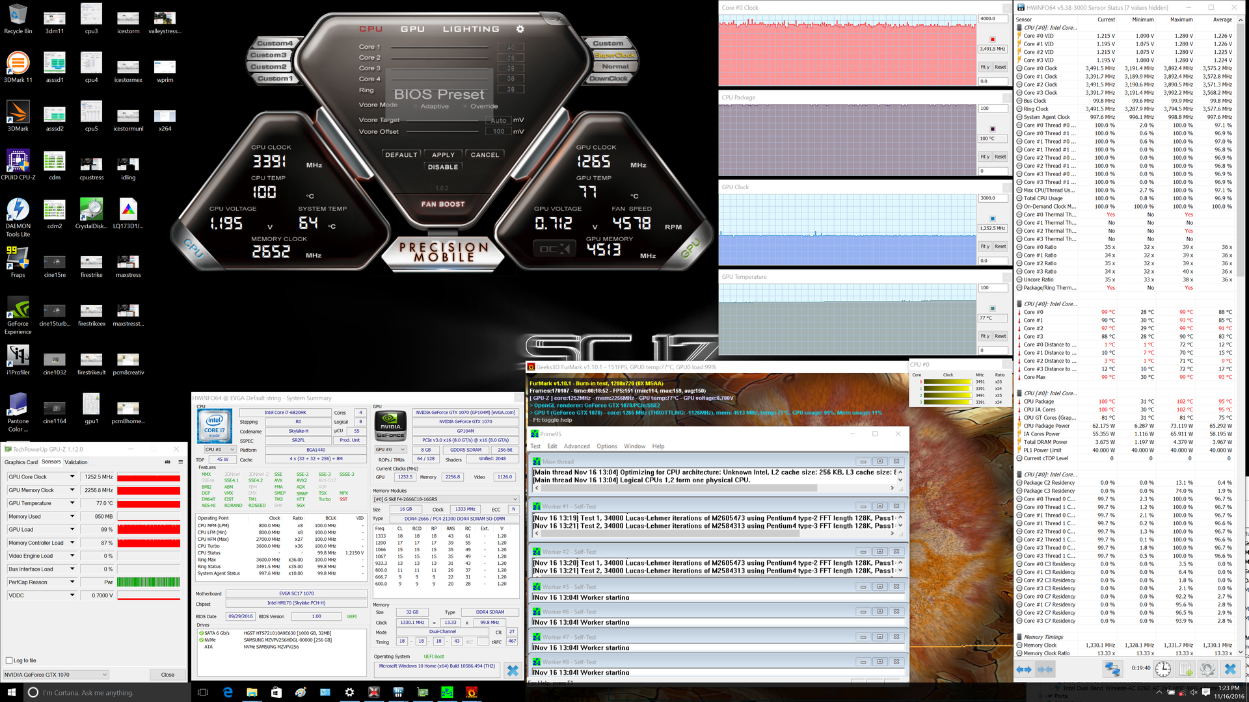Open the HWiNFO remote network connection icon
1249x702 pixels.
pyautogui.click(x=1112, y=668)
